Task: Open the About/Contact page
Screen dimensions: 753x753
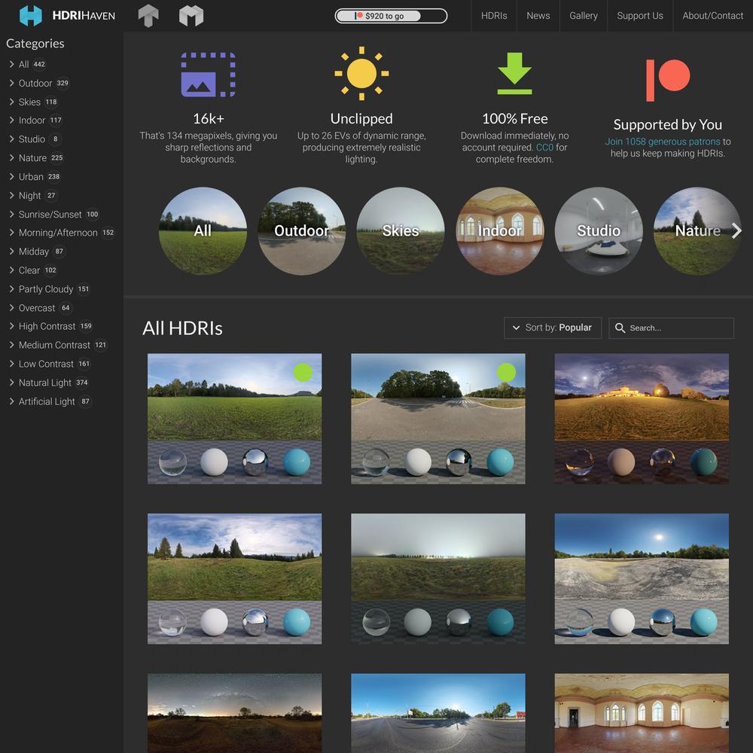Action: pyautogui.click(x=712, y=16)
